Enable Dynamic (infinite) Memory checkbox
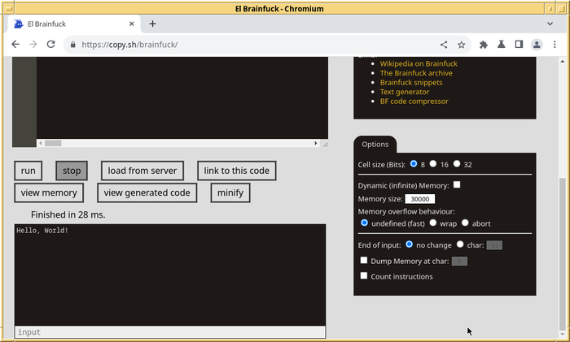Image resolution: width=570 pixels, height=342 pixels. pyautogui.click(x=457, y=185)
